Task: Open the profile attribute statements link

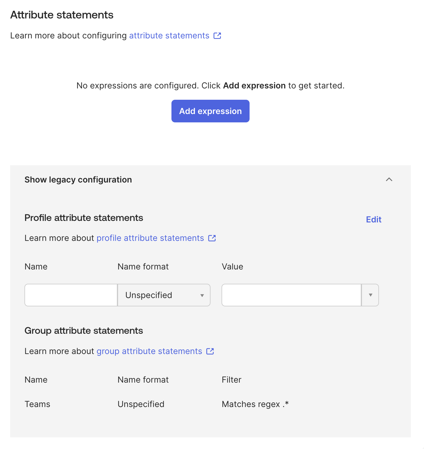Action: (x=150, y=238)
